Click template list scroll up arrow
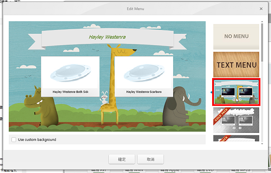The width and height of the screenshot is (271, 173). click(262, 22)
